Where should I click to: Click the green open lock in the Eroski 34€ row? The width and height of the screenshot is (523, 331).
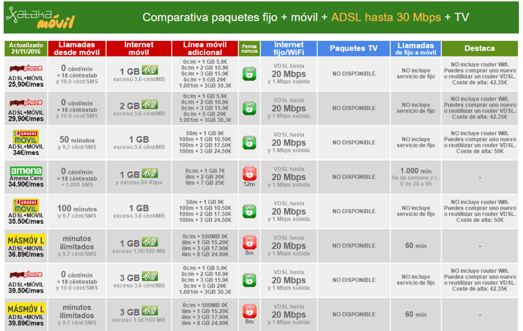tap(249, 142)
